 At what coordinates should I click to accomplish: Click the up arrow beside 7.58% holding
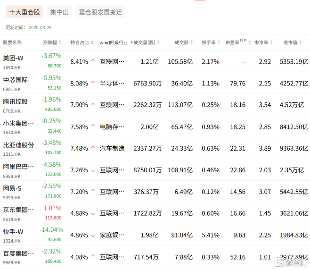coord(93,127)
